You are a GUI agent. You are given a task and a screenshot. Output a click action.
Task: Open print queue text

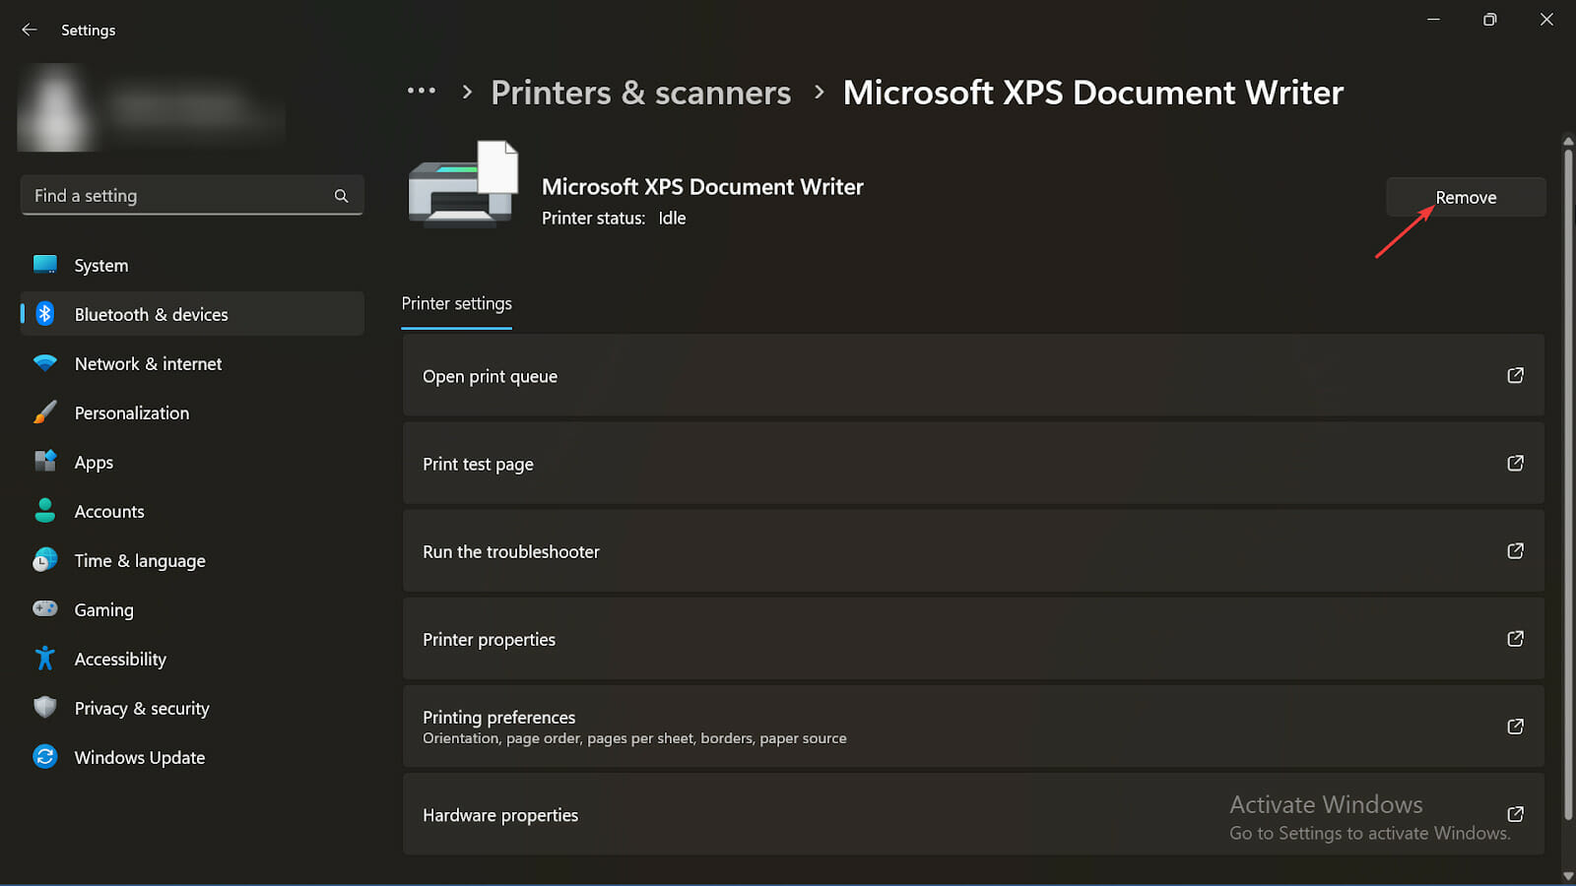tap(490, 376)
